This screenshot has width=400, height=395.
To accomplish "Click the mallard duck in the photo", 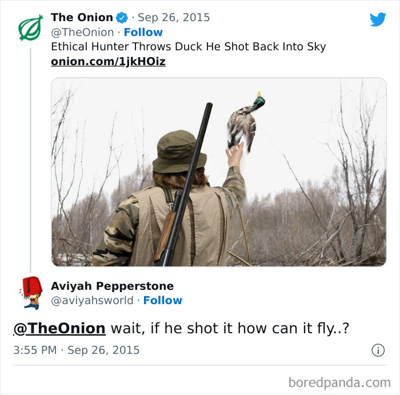I will tap(245, 119).
